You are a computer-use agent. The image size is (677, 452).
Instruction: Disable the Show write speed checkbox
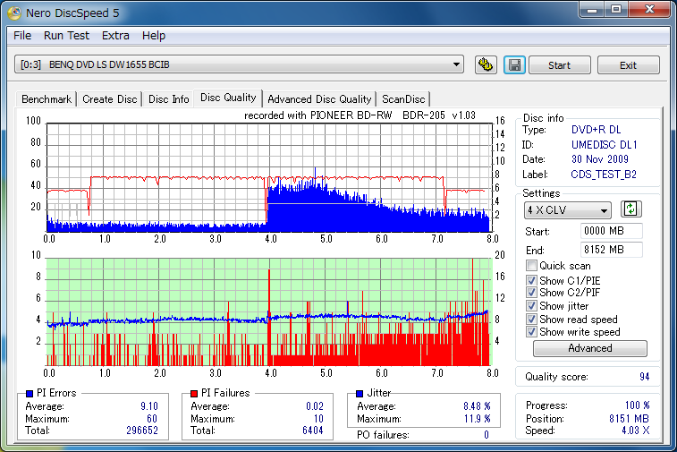click(532, 332)
